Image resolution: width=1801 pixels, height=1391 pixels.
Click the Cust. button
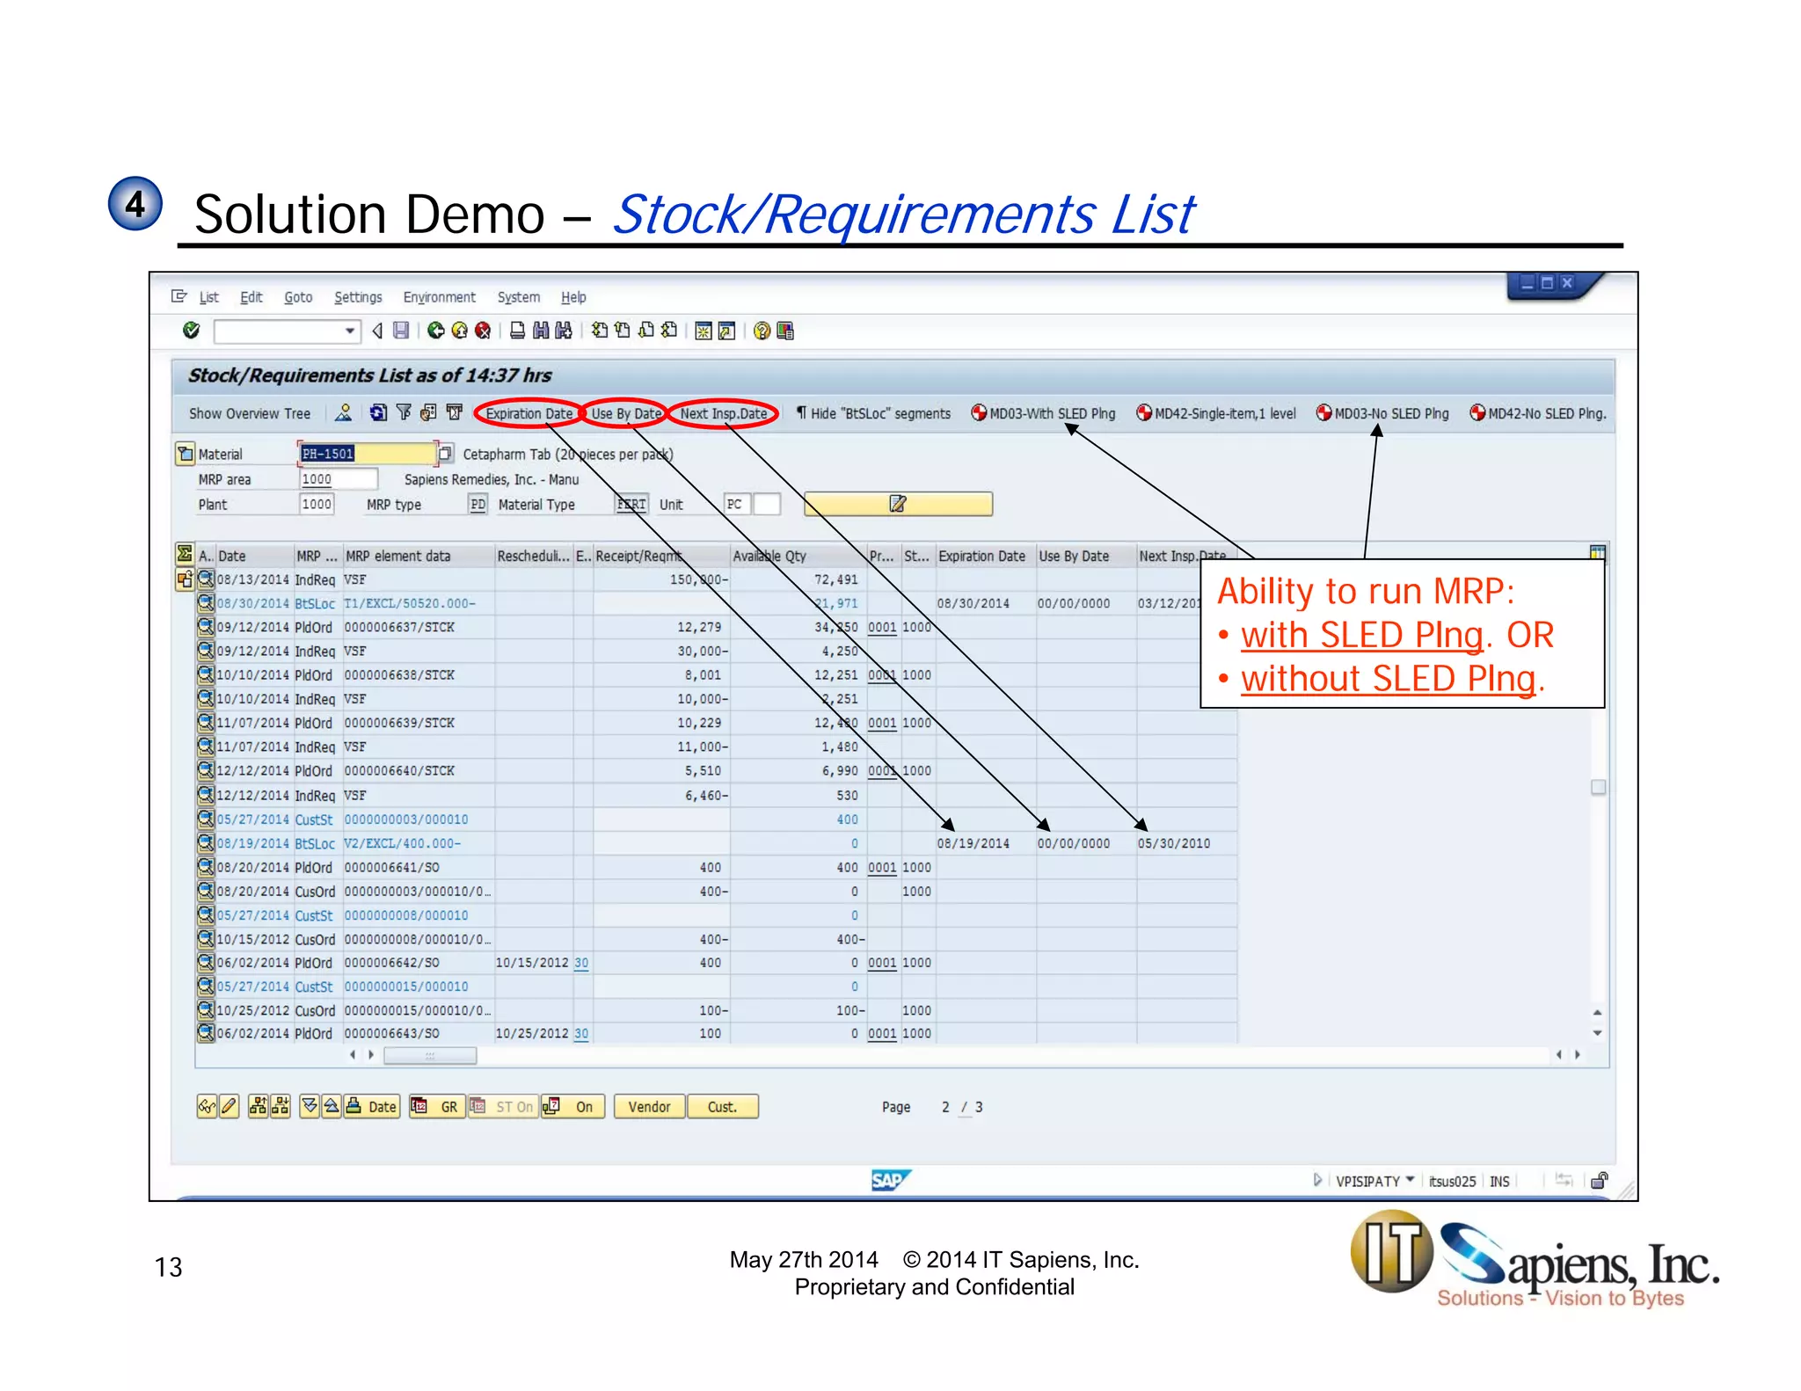pyautogui.click(x=722, y=1107)
